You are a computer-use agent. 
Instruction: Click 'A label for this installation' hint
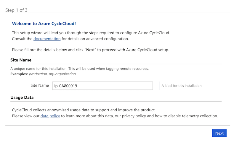pos(182,86)
